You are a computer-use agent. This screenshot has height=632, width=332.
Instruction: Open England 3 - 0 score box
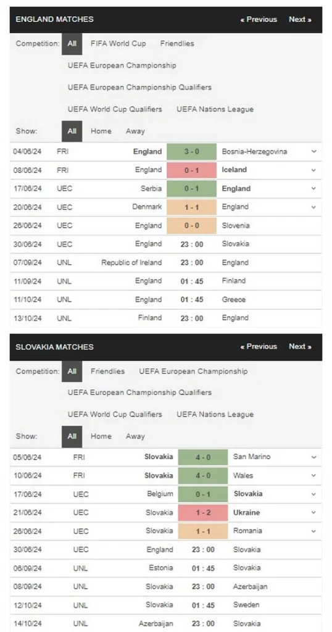pos(191,152)
